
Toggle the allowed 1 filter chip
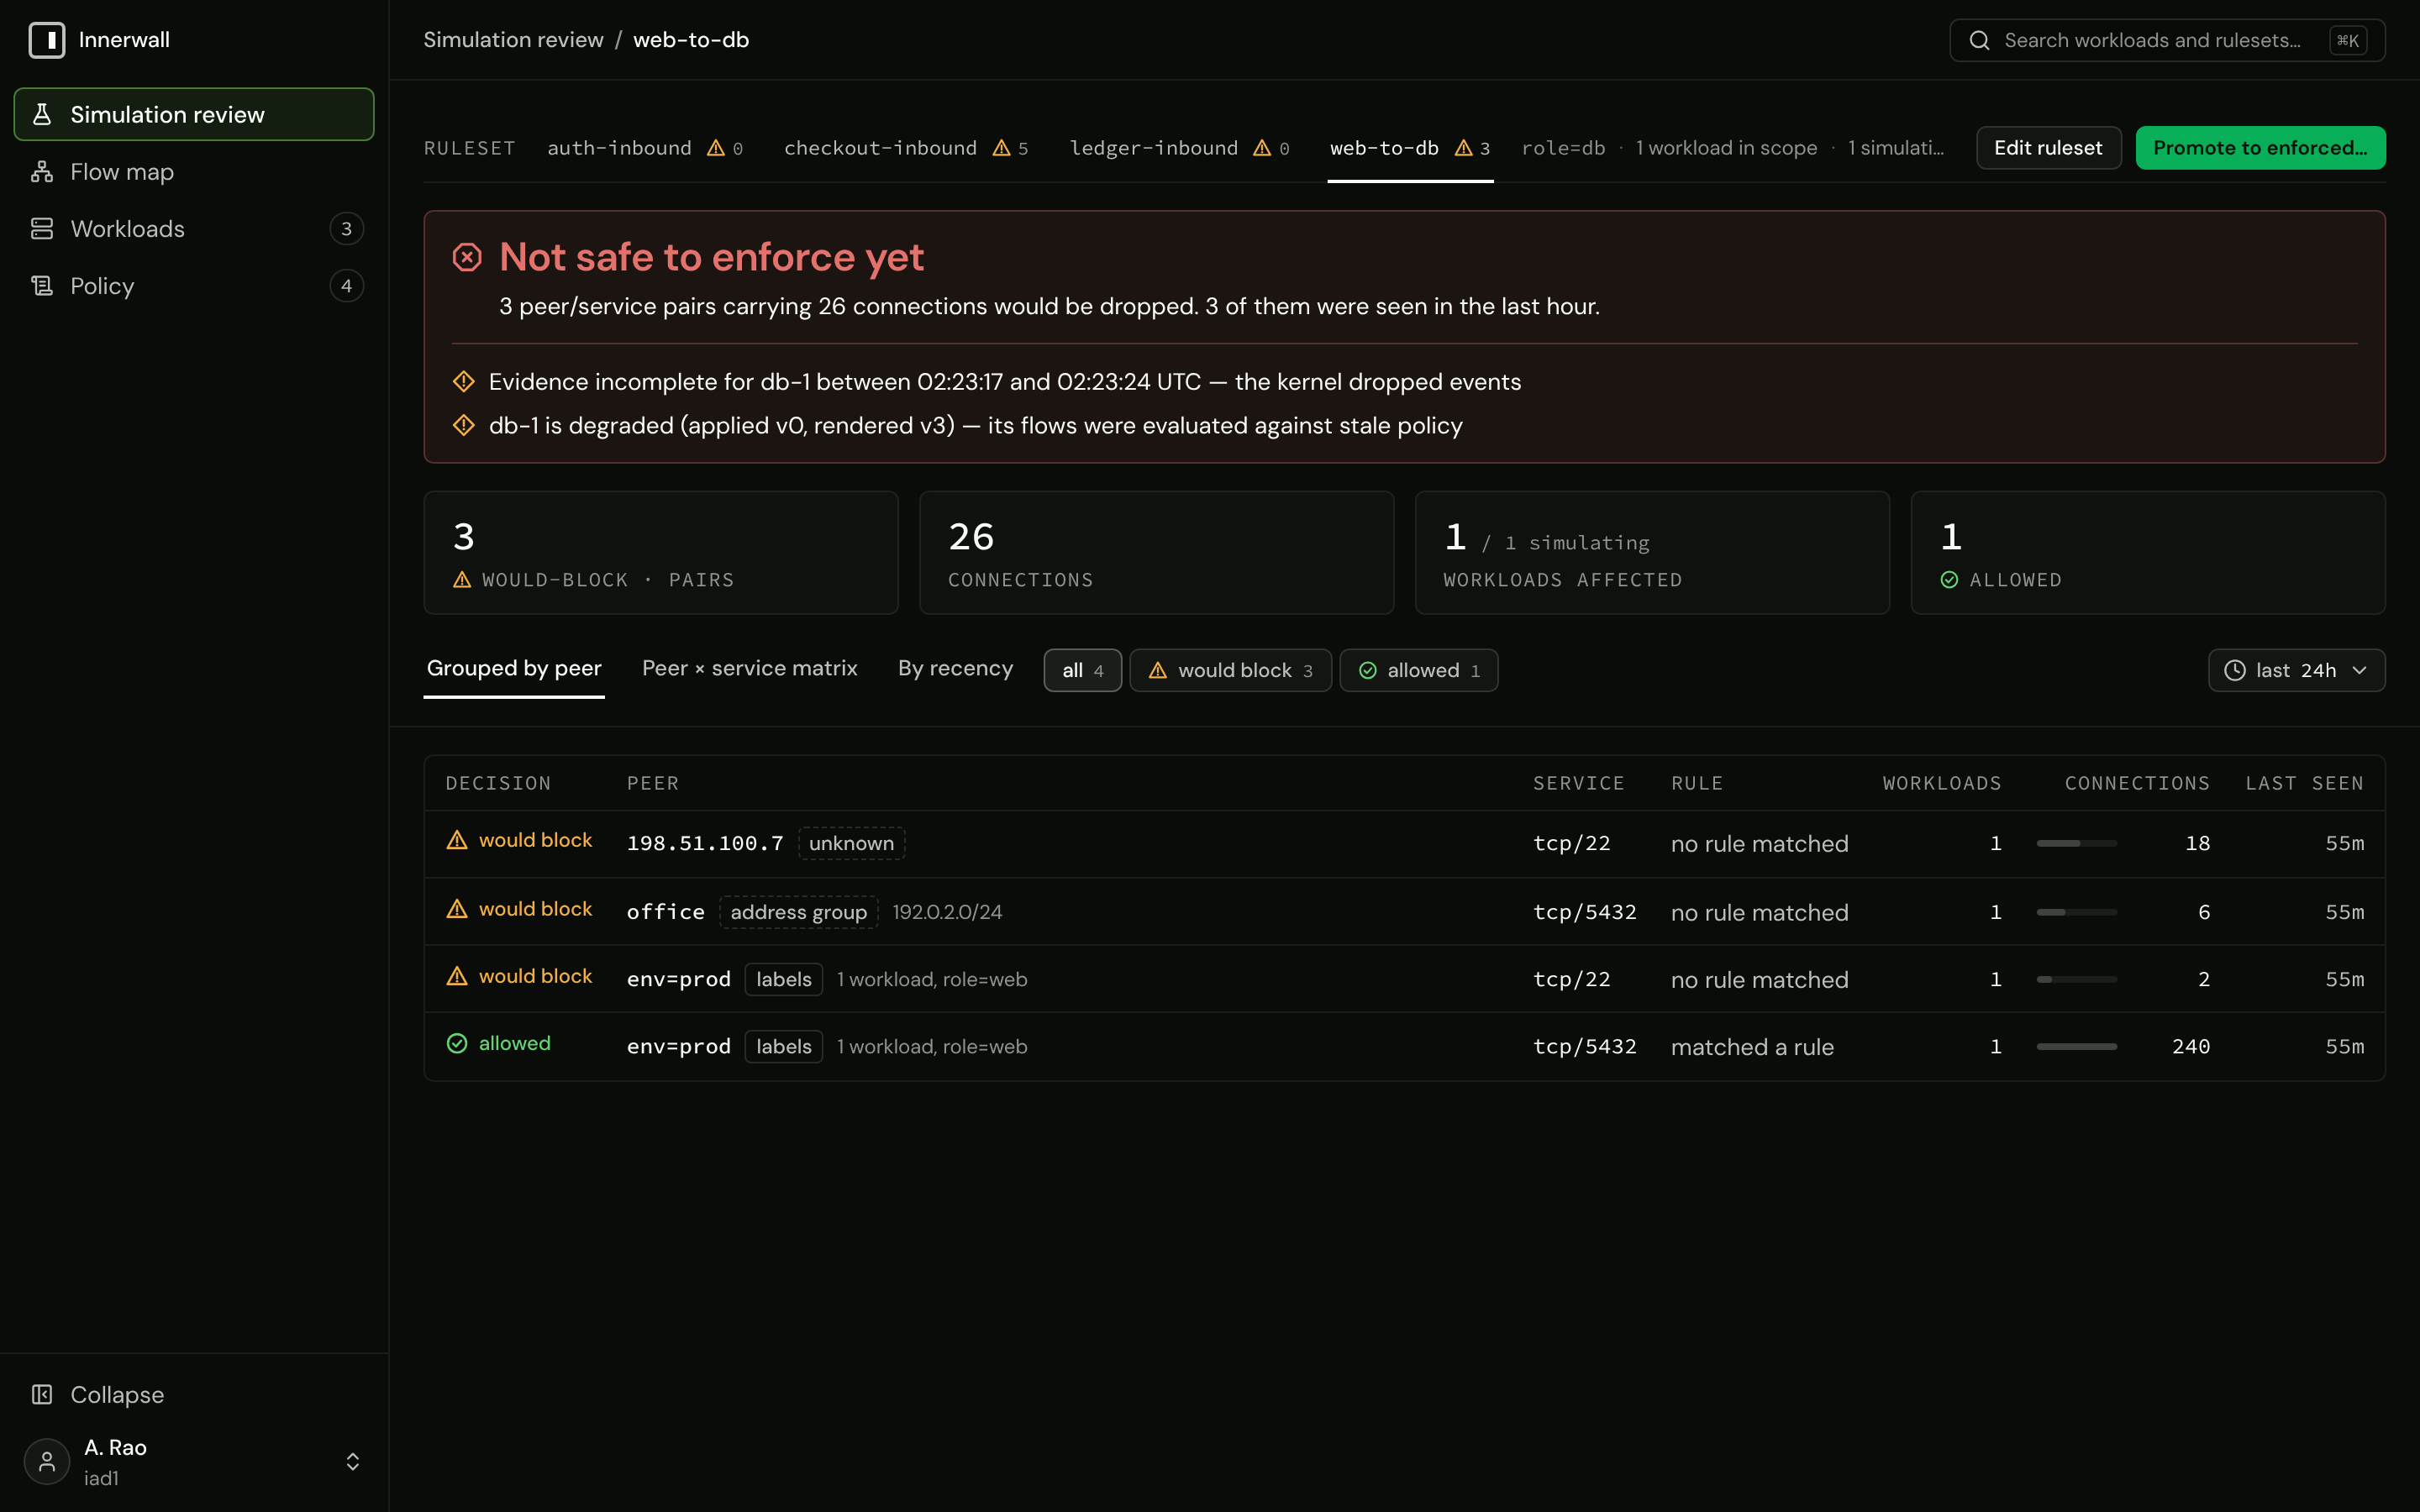(x=1418, y=670)
